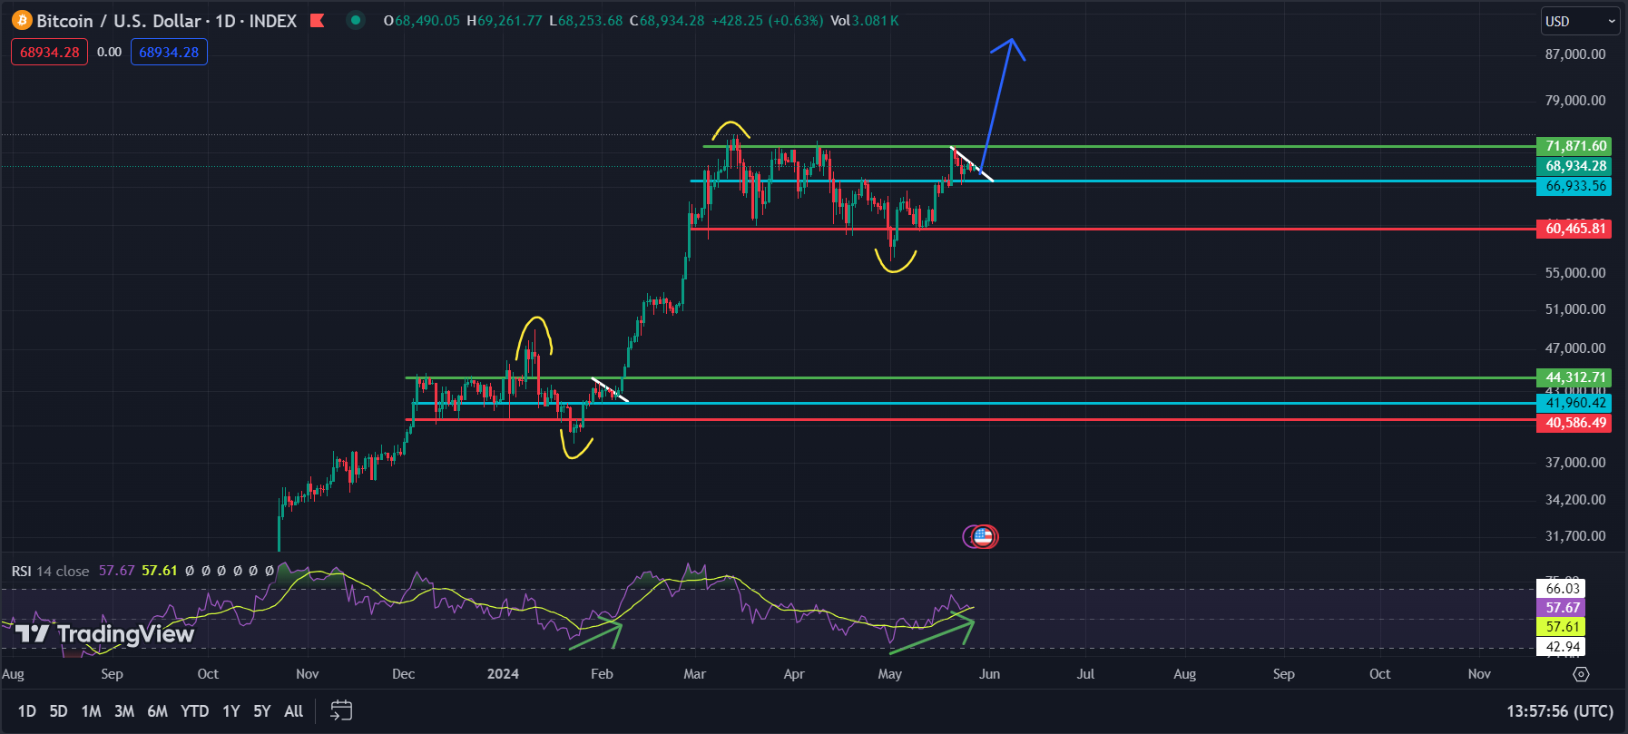Switch to the 1Y time range
This screenshot has width=1628, height=734.
coord(231,711)
